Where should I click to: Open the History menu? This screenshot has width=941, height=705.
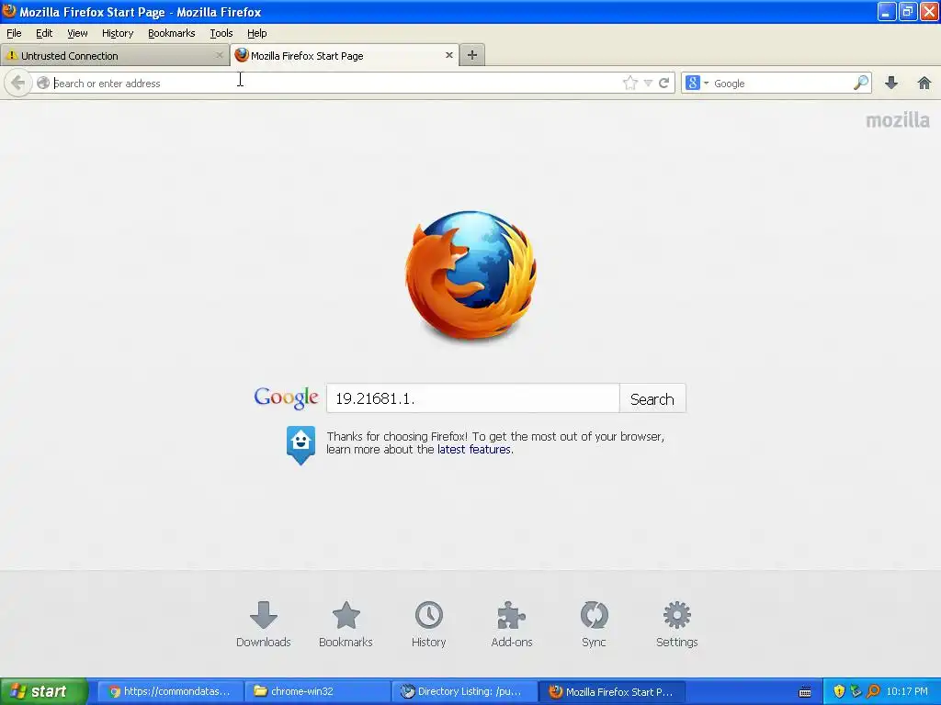click(118, 33)
